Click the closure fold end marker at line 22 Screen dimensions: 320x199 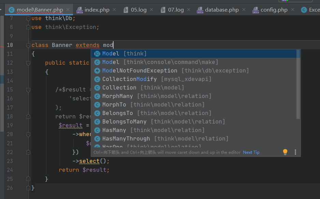click(x=28, y=152)
